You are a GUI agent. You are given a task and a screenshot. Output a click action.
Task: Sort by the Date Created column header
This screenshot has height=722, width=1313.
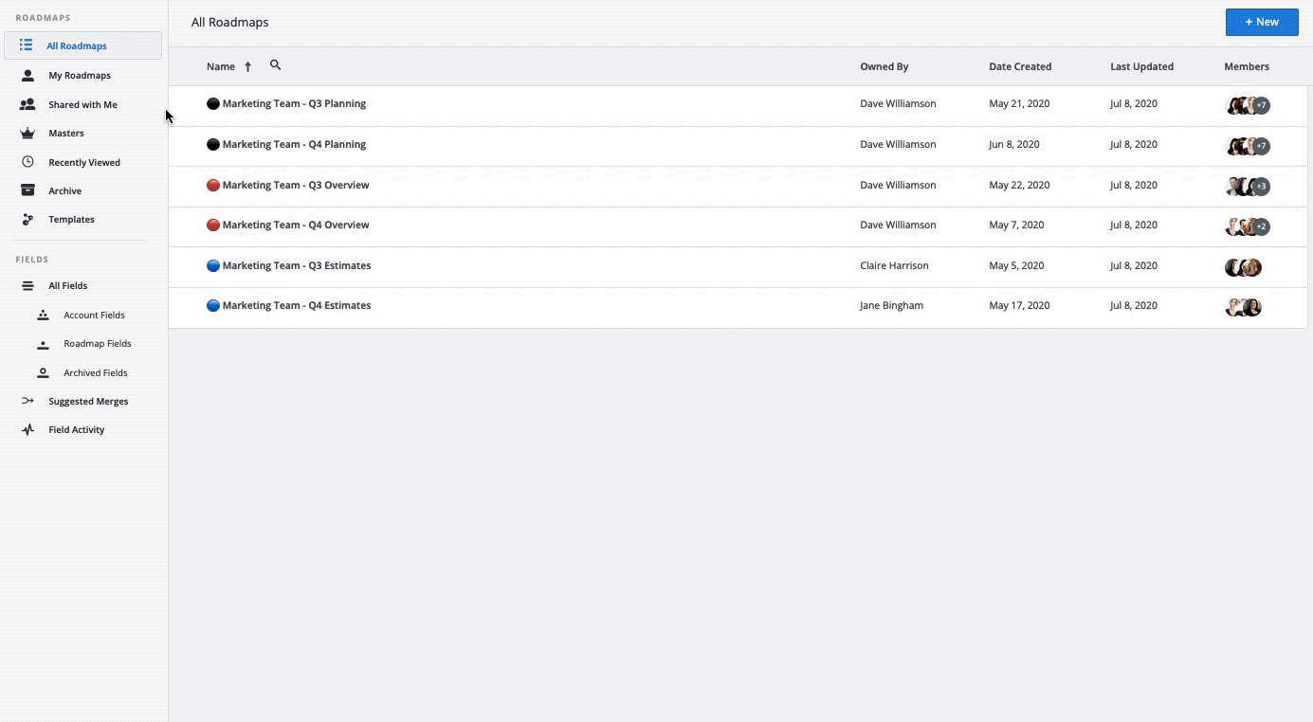tap(1020, 67)
